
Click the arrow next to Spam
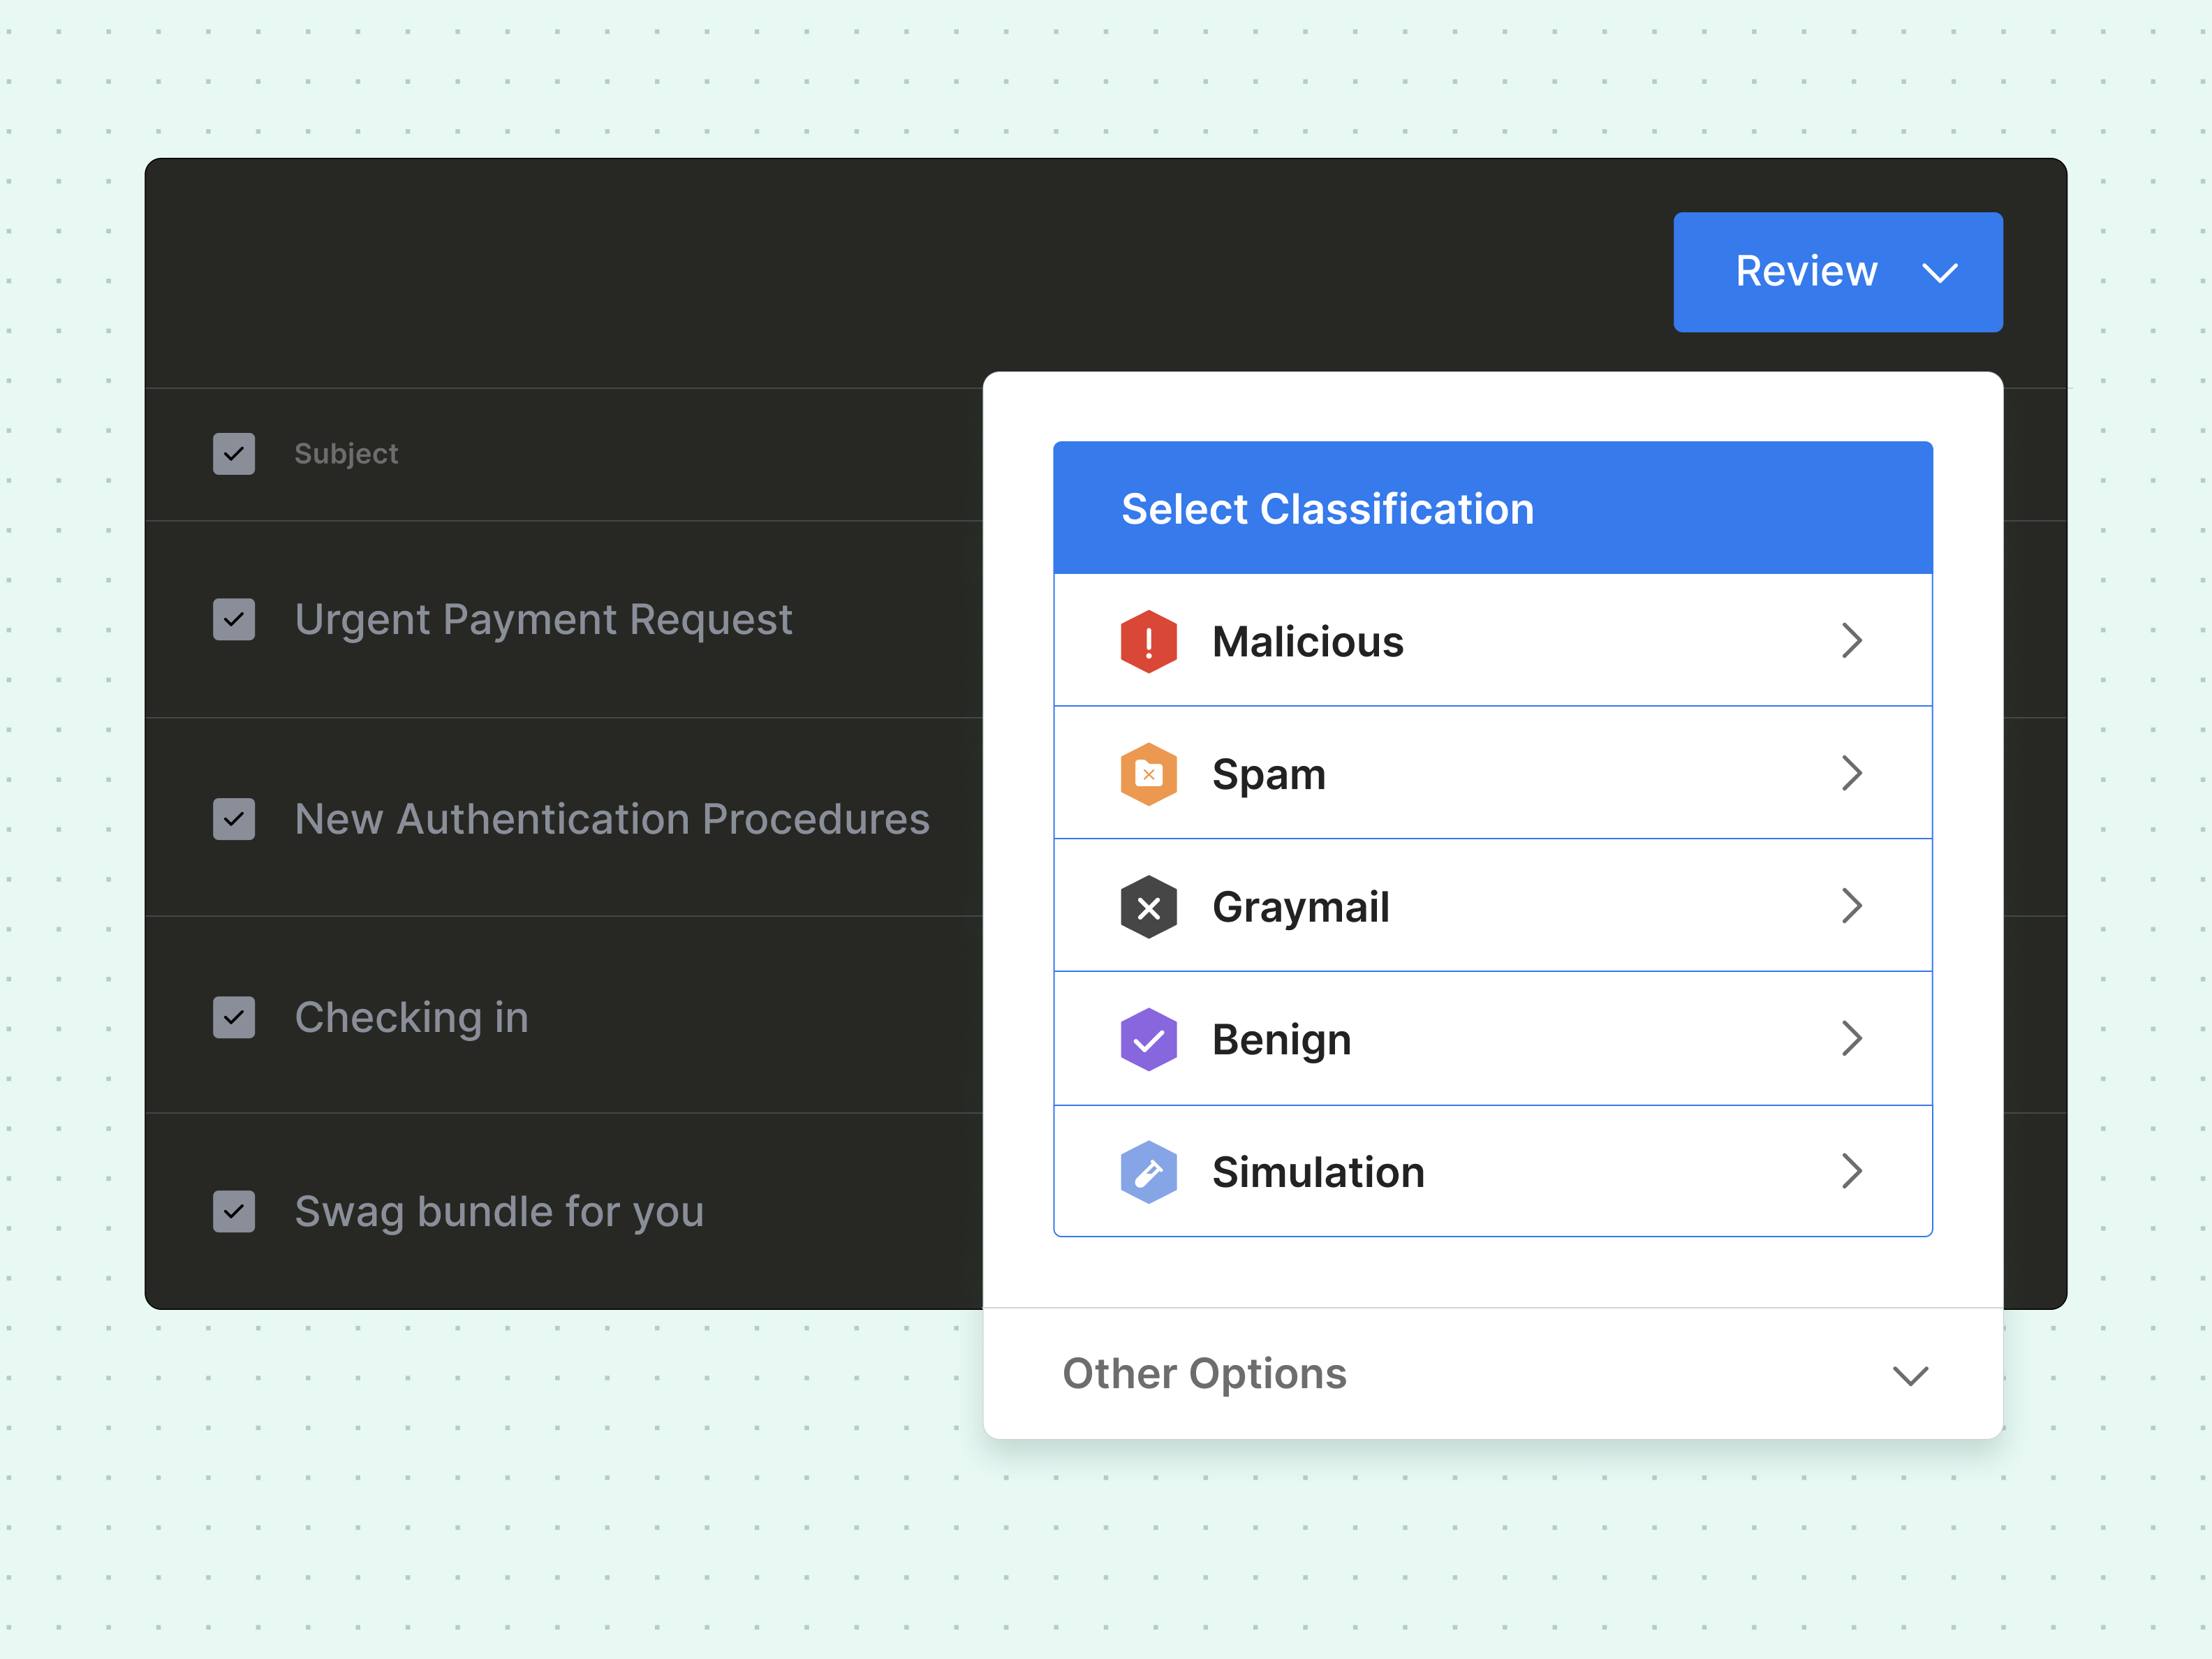tap(1851, 774)
